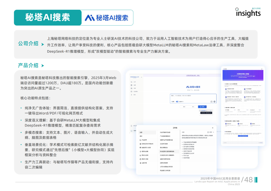
Task: Select 股票分析报告 workflow
Action: [x=164, y=163]
